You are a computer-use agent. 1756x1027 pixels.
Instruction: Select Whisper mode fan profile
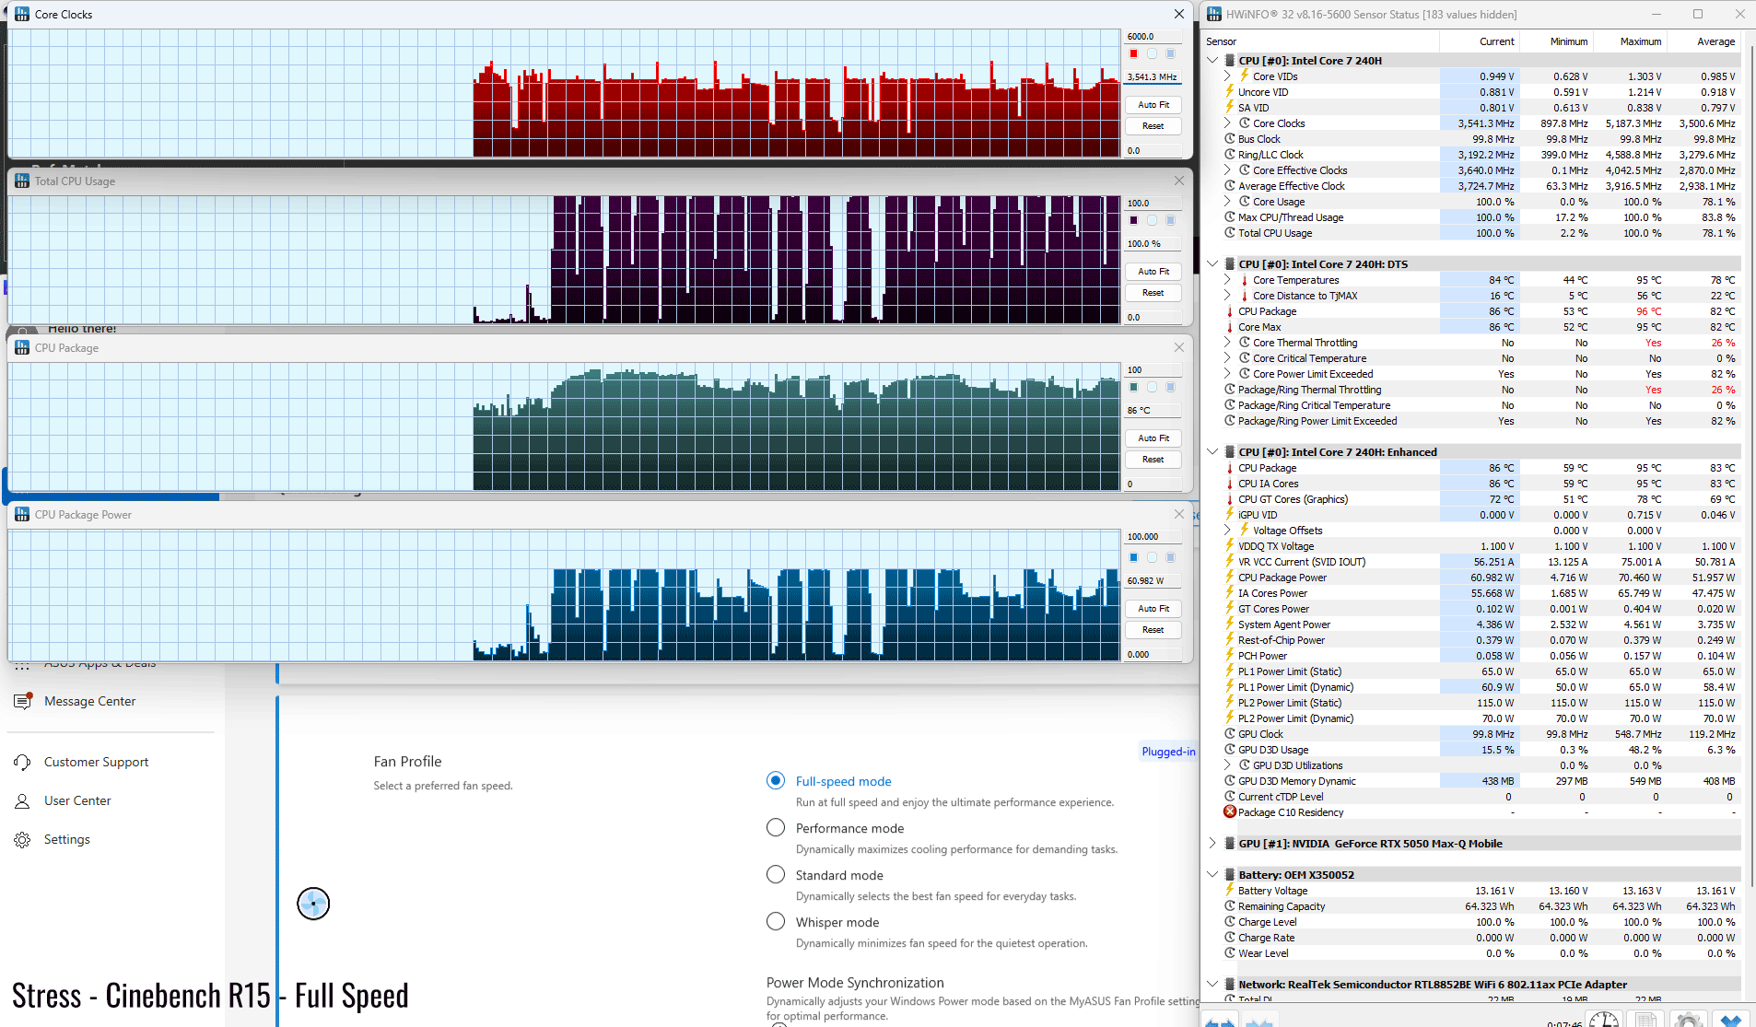[776, 922]
